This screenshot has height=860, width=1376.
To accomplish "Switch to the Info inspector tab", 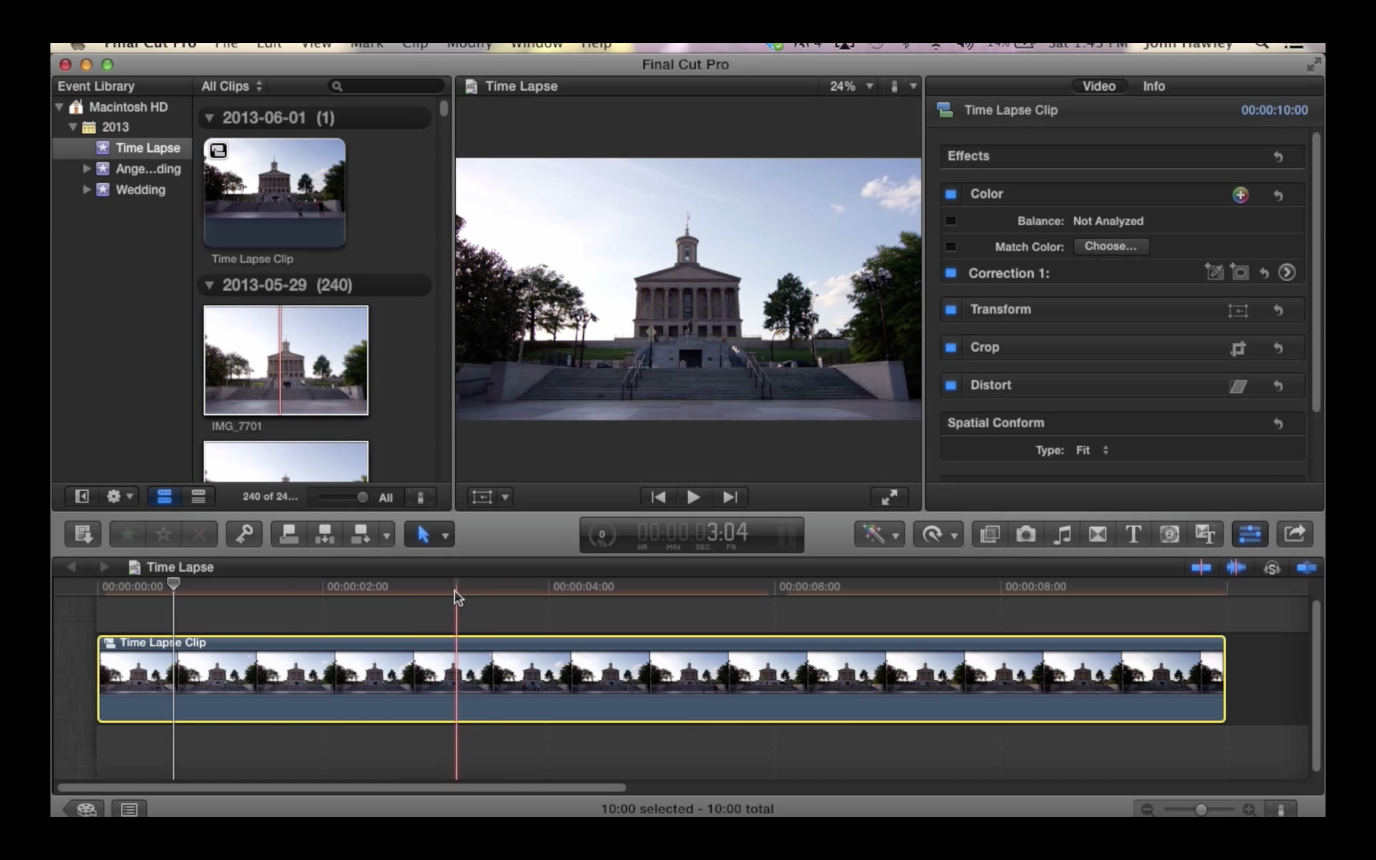I will point(1154,86).
